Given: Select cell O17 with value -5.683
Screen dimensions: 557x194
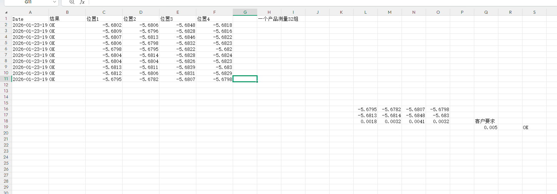Looking at the screenshot, I should point(438,115).
